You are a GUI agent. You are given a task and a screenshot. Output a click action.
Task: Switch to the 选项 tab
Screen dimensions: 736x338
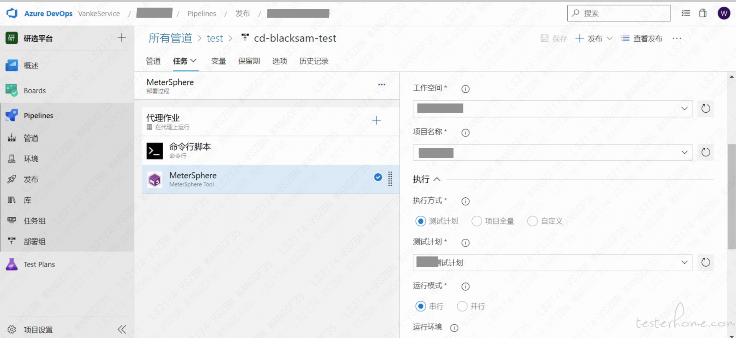(x=280, y=61)
